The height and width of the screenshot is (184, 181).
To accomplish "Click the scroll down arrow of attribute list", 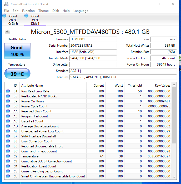I will 174,177.
